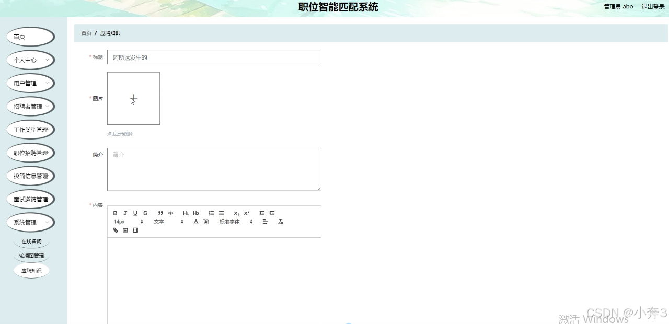Image resolution: width=669 pixels, height=324 pixels.
Task: Open the text color picker in the editor
Action: pos(195,222)
